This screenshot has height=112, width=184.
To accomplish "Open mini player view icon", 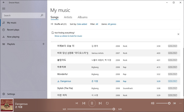I will 175,103.
